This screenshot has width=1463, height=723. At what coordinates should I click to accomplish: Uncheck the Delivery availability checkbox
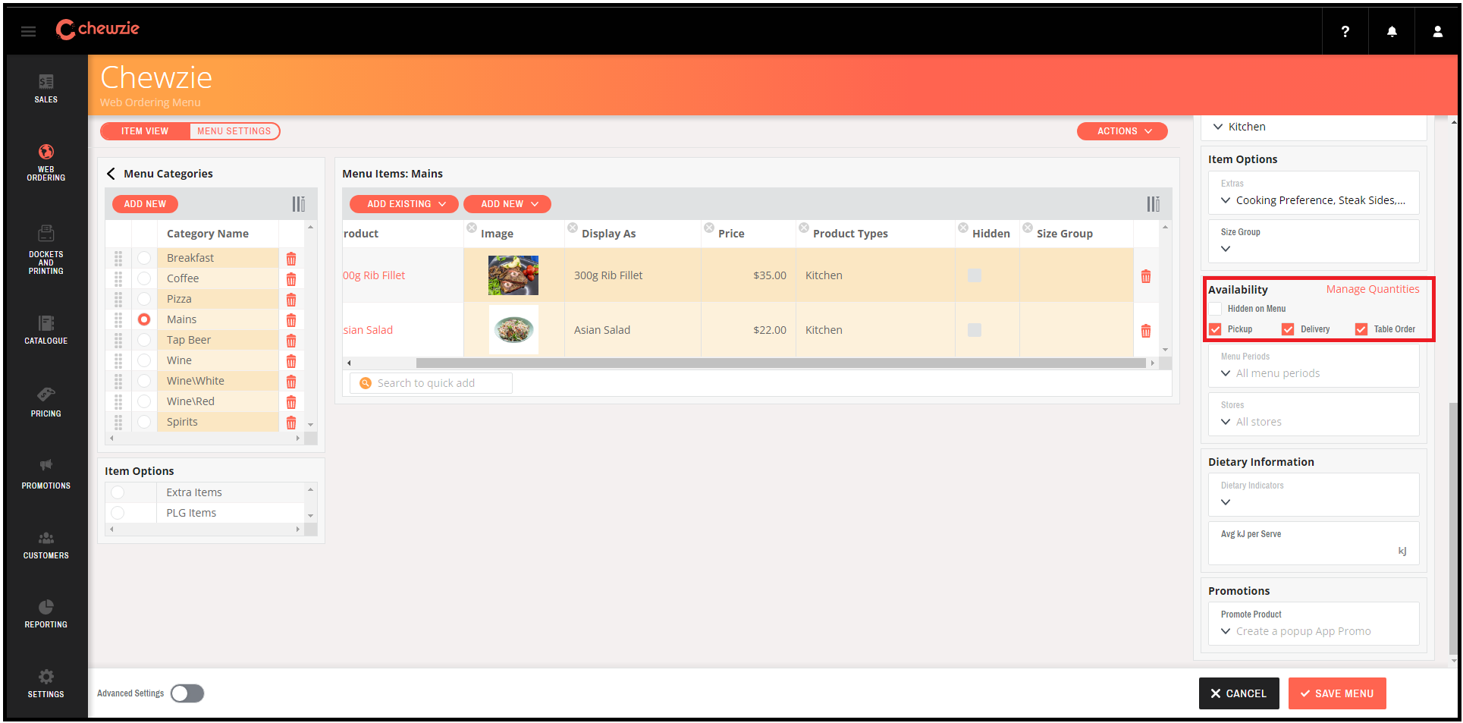(x=1288, y=329)
